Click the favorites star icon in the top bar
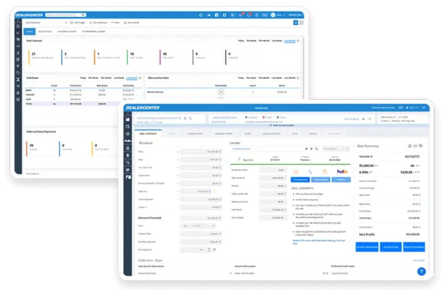 pyautogui.click(x=201, y=15)
